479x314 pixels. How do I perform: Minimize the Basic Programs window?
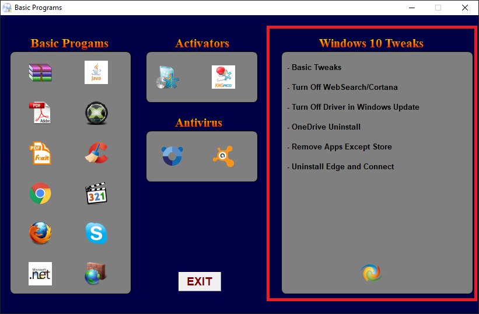(412, 8)
